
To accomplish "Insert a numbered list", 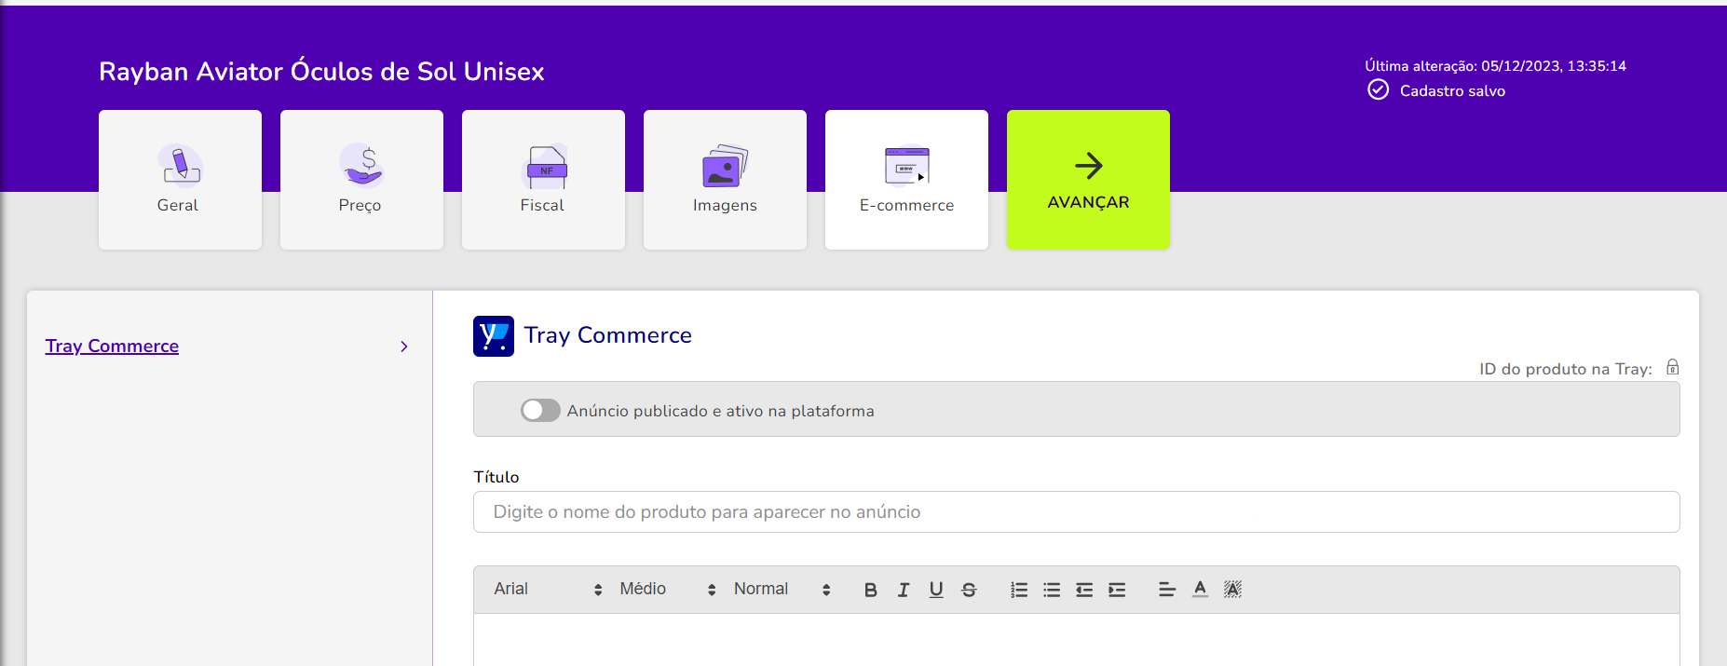I will point(1019,590).
